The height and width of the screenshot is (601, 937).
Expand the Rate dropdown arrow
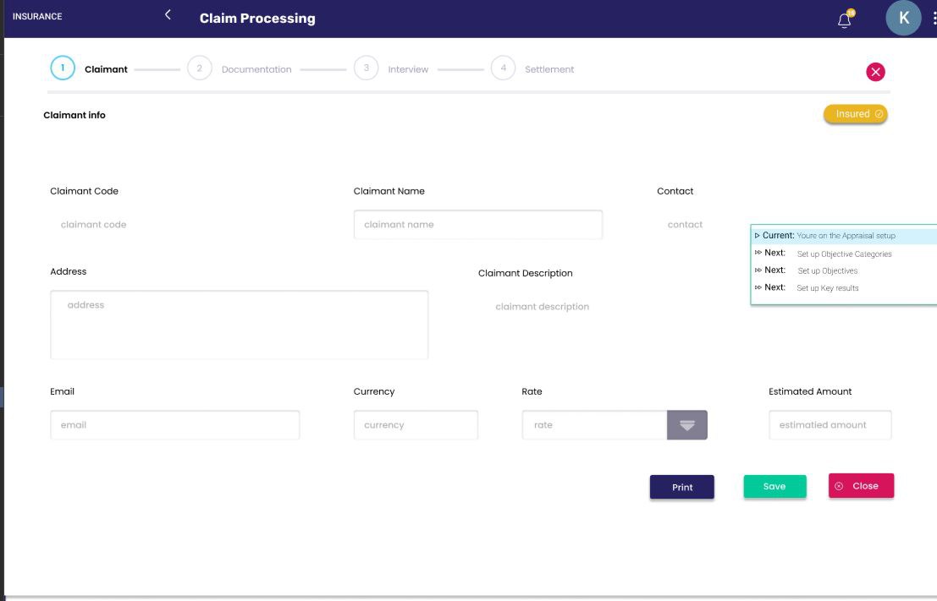point(686,425)
